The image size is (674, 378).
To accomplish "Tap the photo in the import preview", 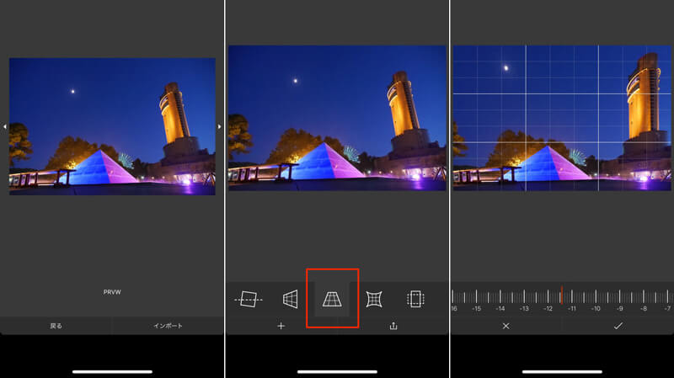I will (x=112, y=126).
